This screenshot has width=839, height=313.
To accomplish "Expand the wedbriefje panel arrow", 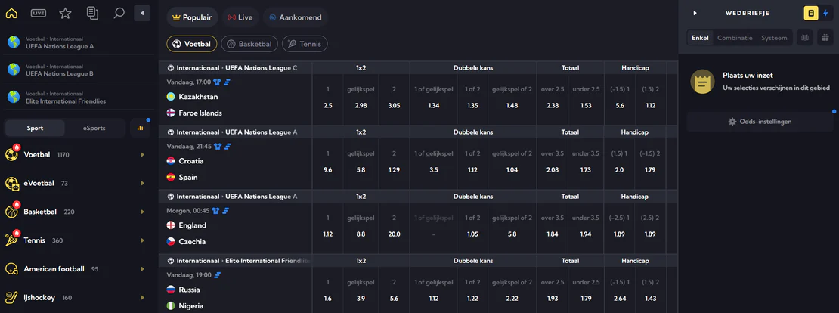I will 695,13.
